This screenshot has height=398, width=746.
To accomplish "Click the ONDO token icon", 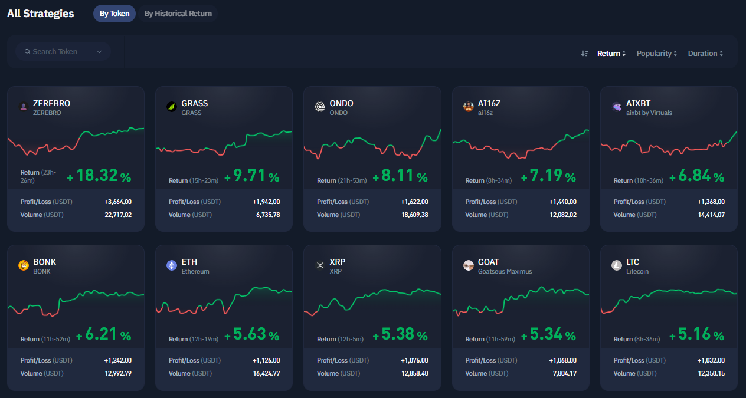I will pyautogui.click(x=320, y=107).
